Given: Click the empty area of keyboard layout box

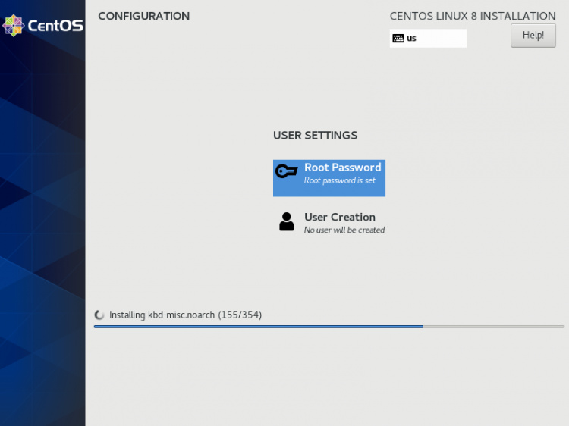Looking at the screenshot, I should click(x=444, y=38).
